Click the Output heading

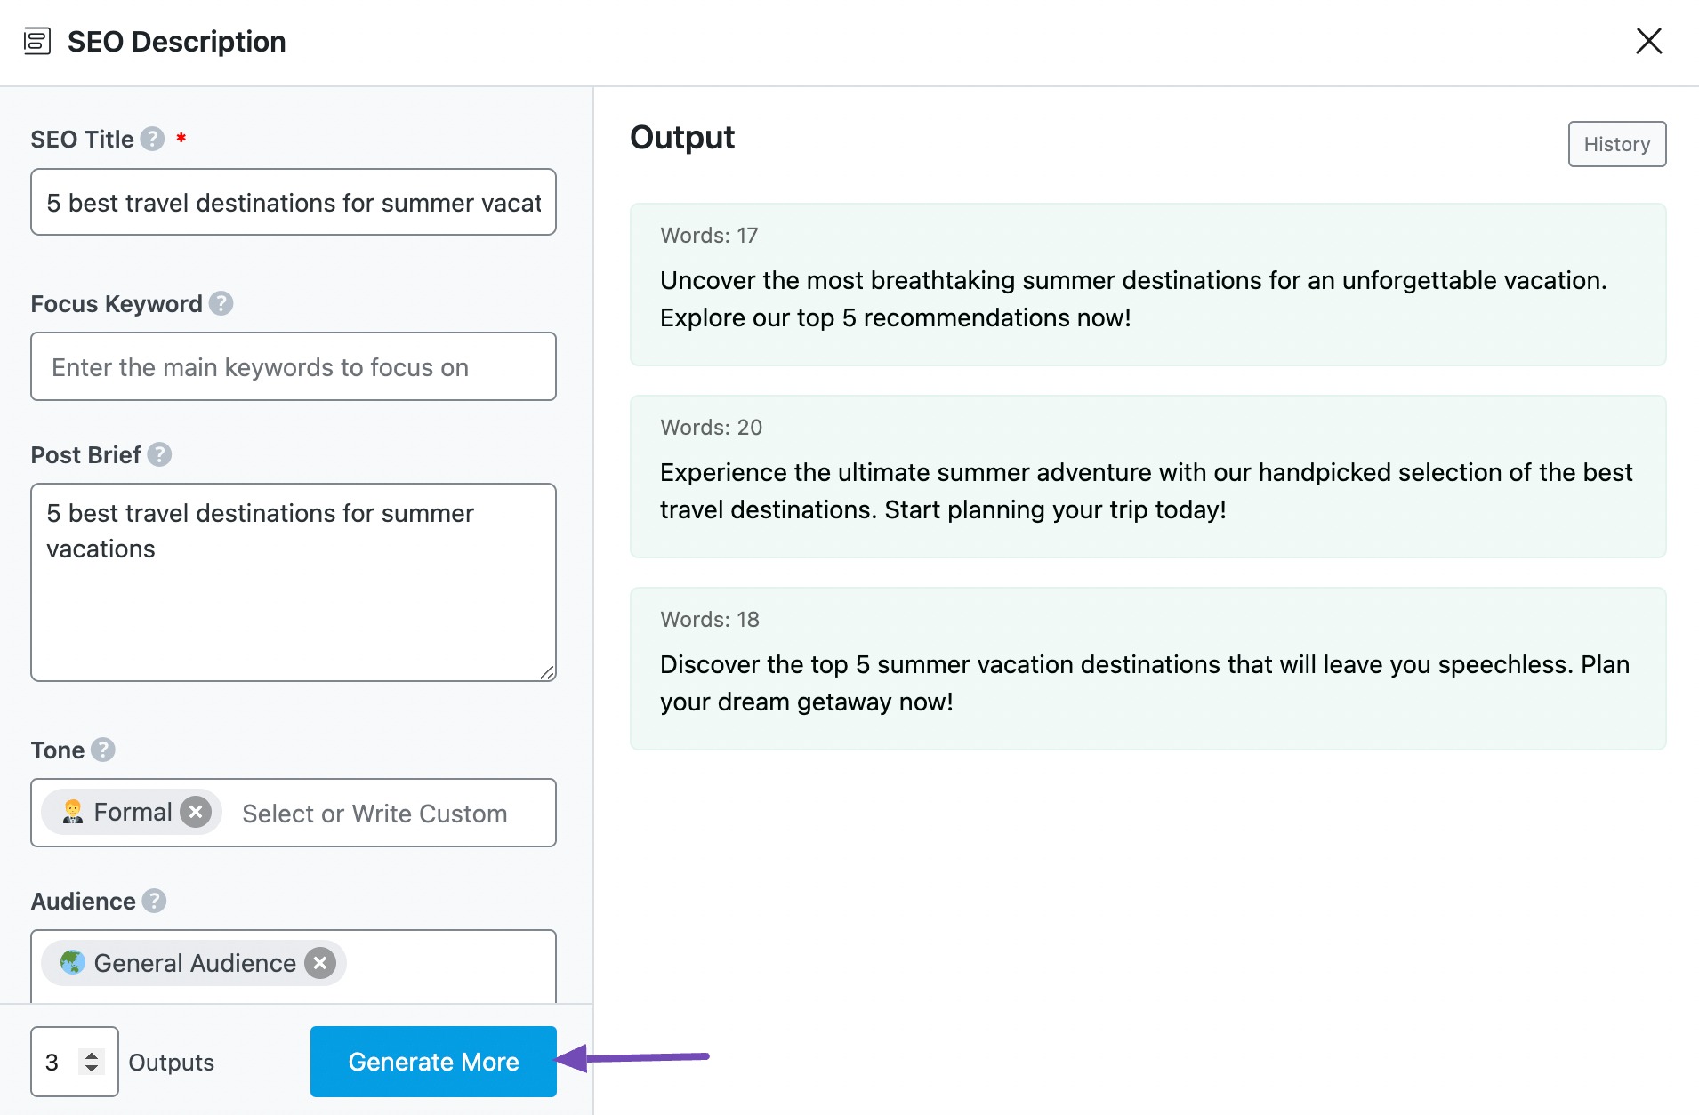coord(682,138)
